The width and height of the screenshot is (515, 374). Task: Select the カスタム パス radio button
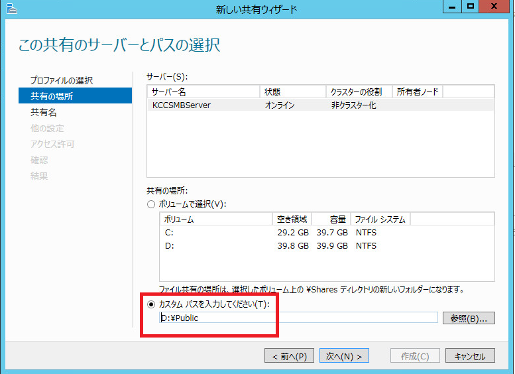pos(150,304)
